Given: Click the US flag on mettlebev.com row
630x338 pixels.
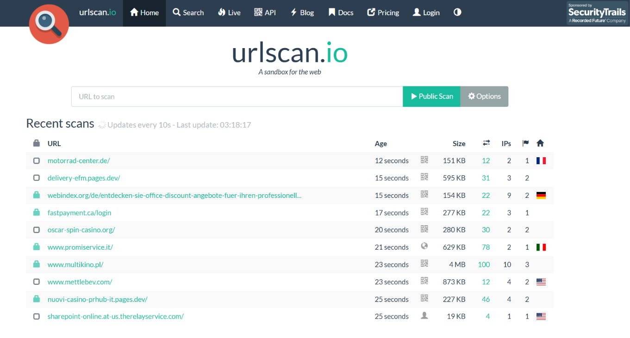Looking at the screenshot, I should click(x=541, y=282).
